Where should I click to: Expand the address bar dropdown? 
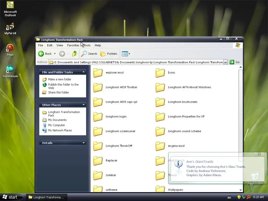point(225,62)
